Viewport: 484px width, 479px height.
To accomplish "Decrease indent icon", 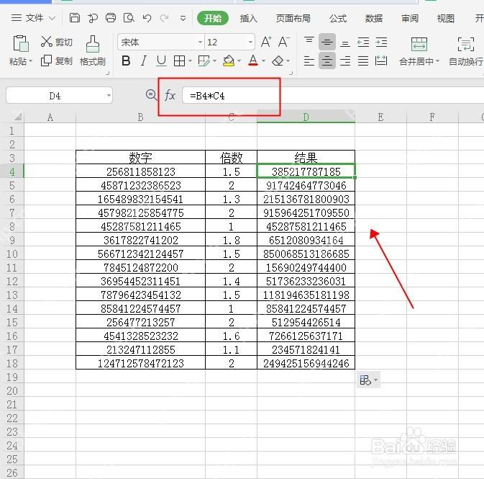I will (363, 42).
